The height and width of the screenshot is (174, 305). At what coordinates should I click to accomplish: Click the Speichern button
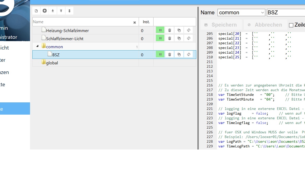click(221, 25)
